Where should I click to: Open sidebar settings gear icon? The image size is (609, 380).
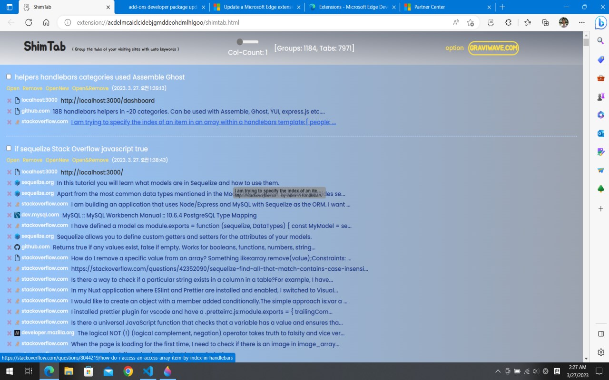pos(600,352)
